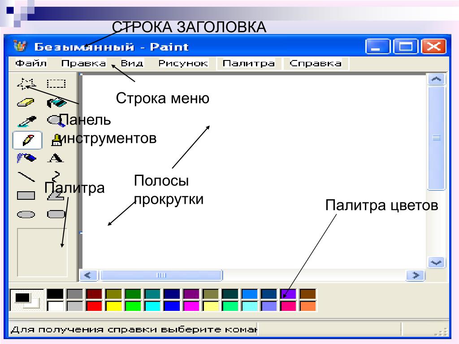Close the Paint window

pos(433,47)
